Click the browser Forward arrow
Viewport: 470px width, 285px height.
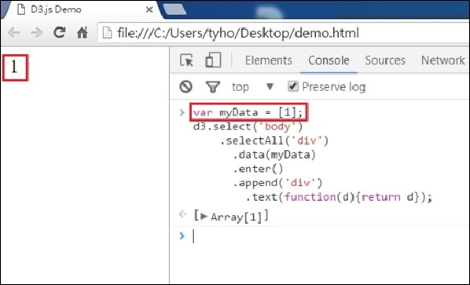[x=37, y=32]
